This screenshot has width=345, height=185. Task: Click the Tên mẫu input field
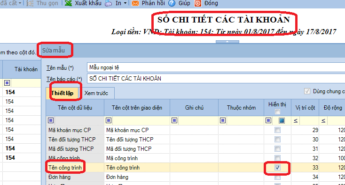click(216, 67)
